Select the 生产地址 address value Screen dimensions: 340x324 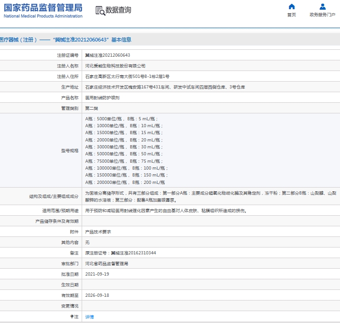[x=165, y=87]
